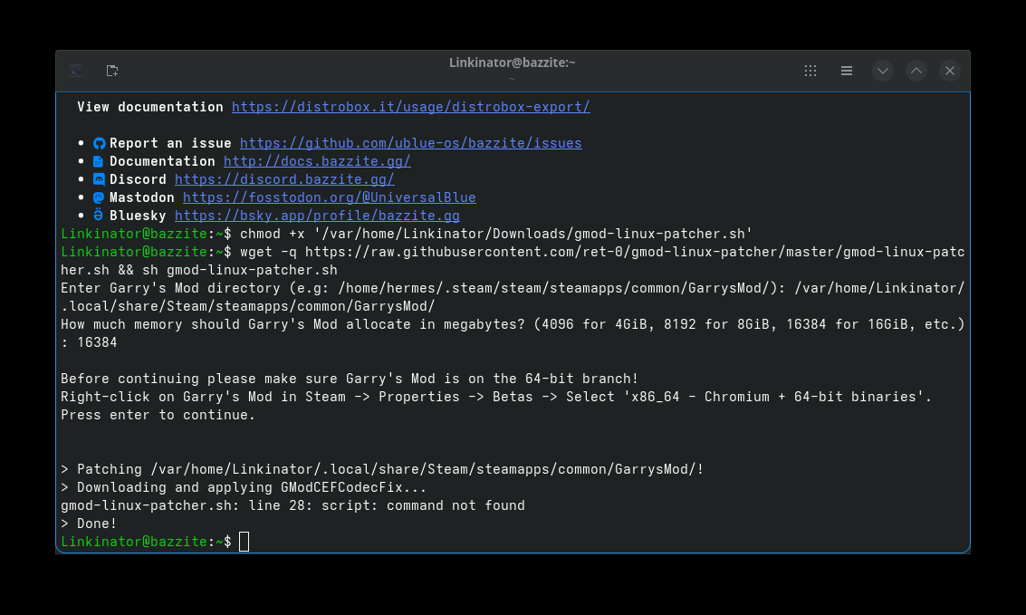
Task: Open a new tab with the new-tab icon
Action: point(112,71)
